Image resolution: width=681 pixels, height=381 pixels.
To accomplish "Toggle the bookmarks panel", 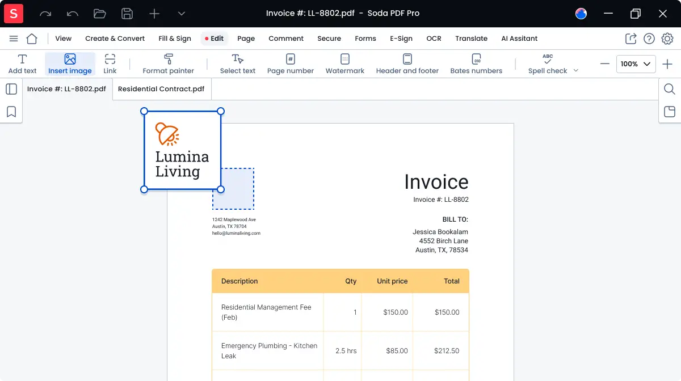I will tap(11, 112).
